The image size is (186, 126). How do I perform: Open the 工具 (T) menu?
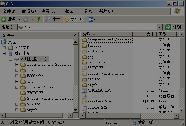click(x=87, y=11)
